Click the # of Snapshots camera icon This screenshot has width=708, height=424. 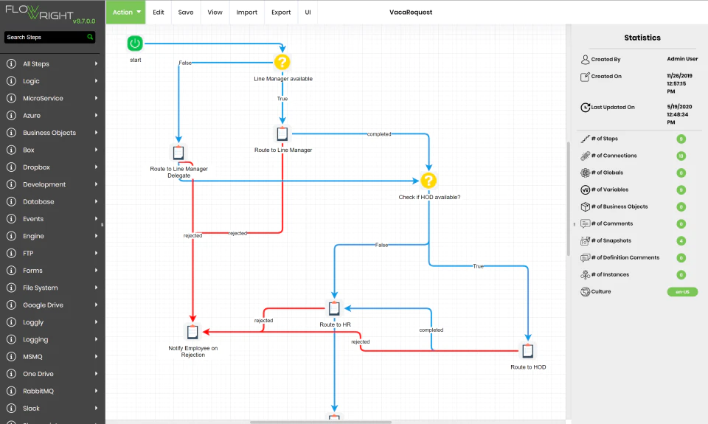click(x=585, y=240)
